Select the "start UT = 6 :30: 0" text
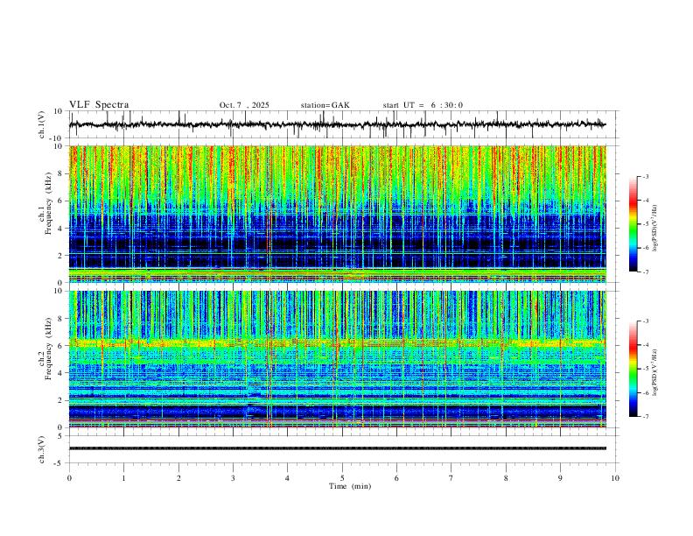Screen dimensions: 693x536 pyautogui.click(x=423, y=105)
